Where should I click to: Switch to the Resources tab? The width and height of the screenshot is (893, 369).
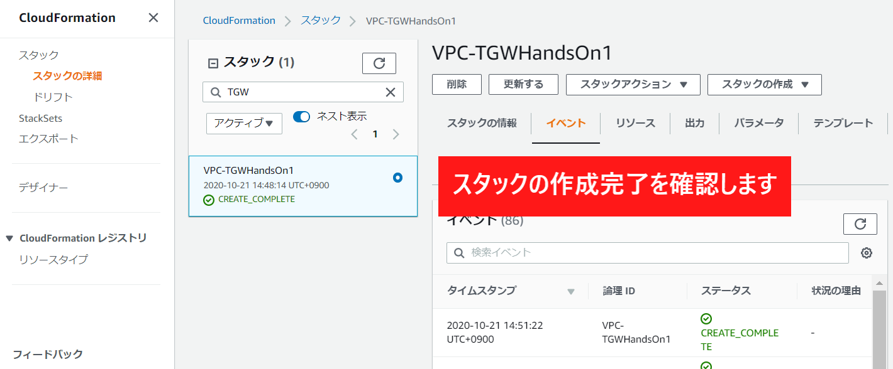coord(635,123)
